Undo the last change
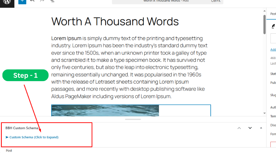The image size is (276, 153). [32, 1]
